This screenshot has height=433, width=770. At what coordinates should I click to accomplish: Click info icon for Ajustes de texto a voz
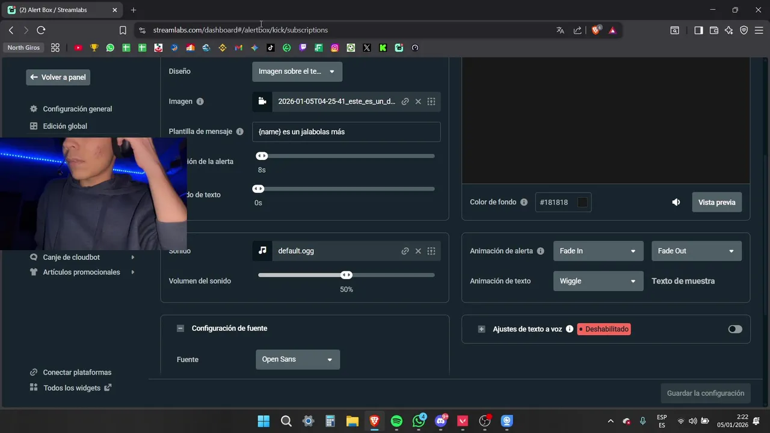[x=569, y=329]
